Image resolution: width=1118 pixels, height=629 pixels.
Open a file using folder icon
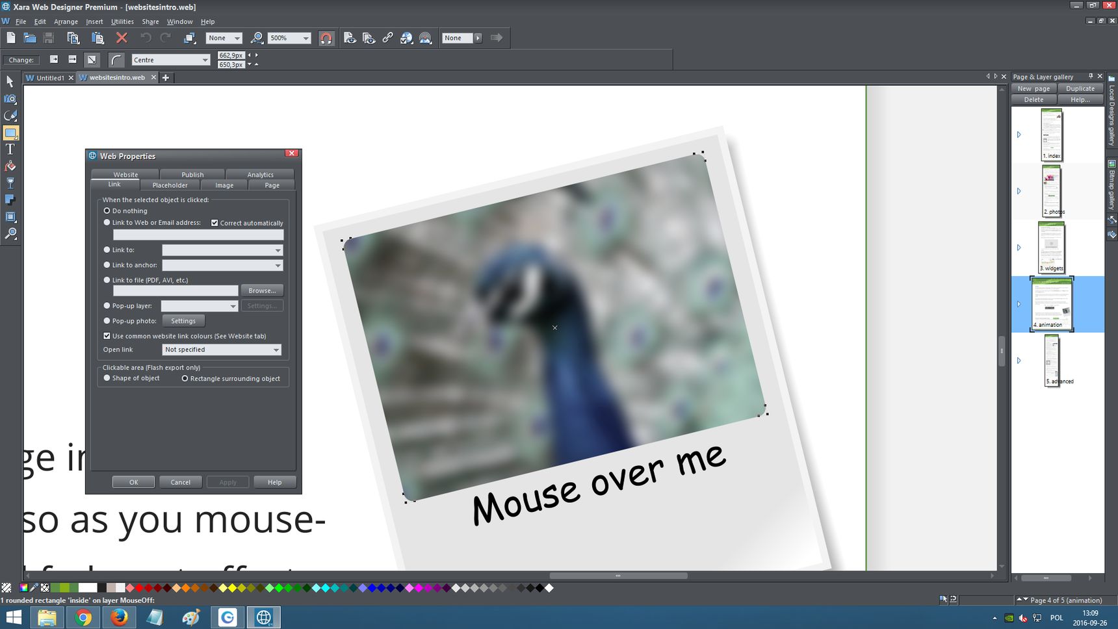click(29, 38)
